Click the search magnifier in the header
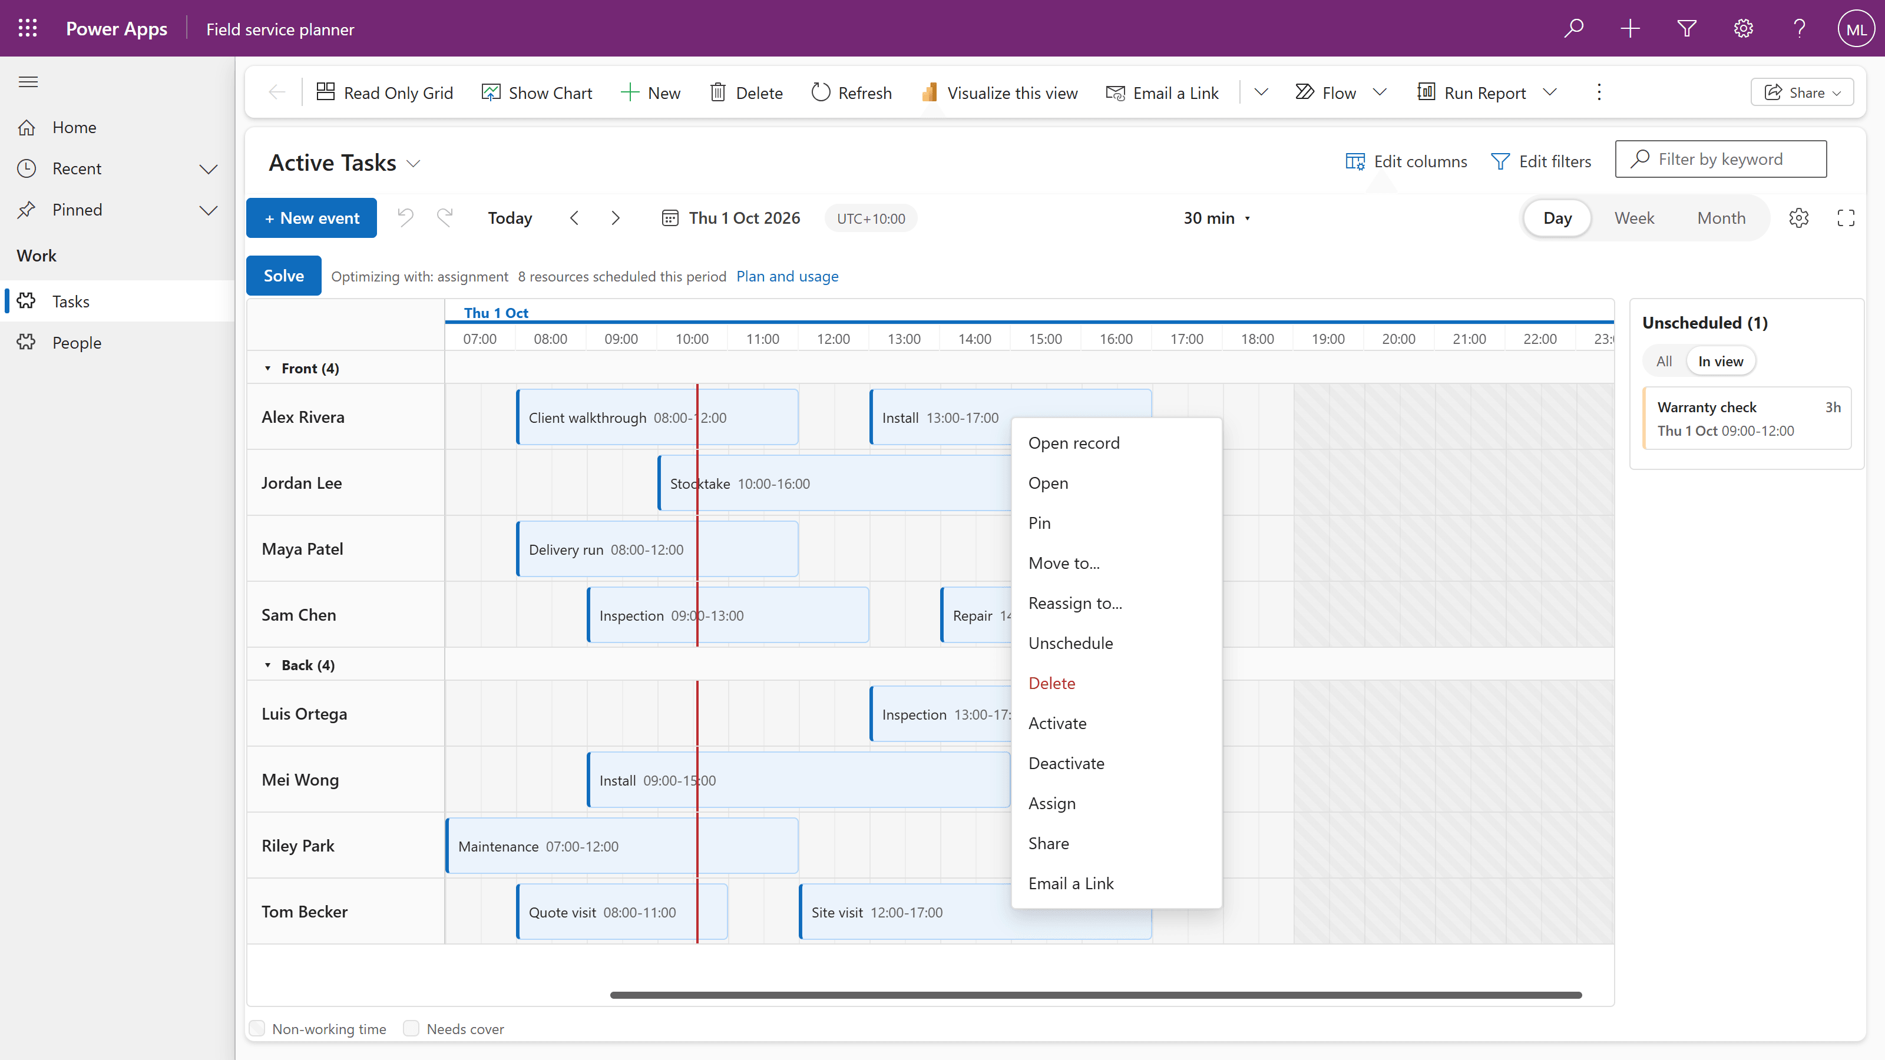This screenshot has width=1885, height=1060. pyautogui.click(x=1573, y=28)
